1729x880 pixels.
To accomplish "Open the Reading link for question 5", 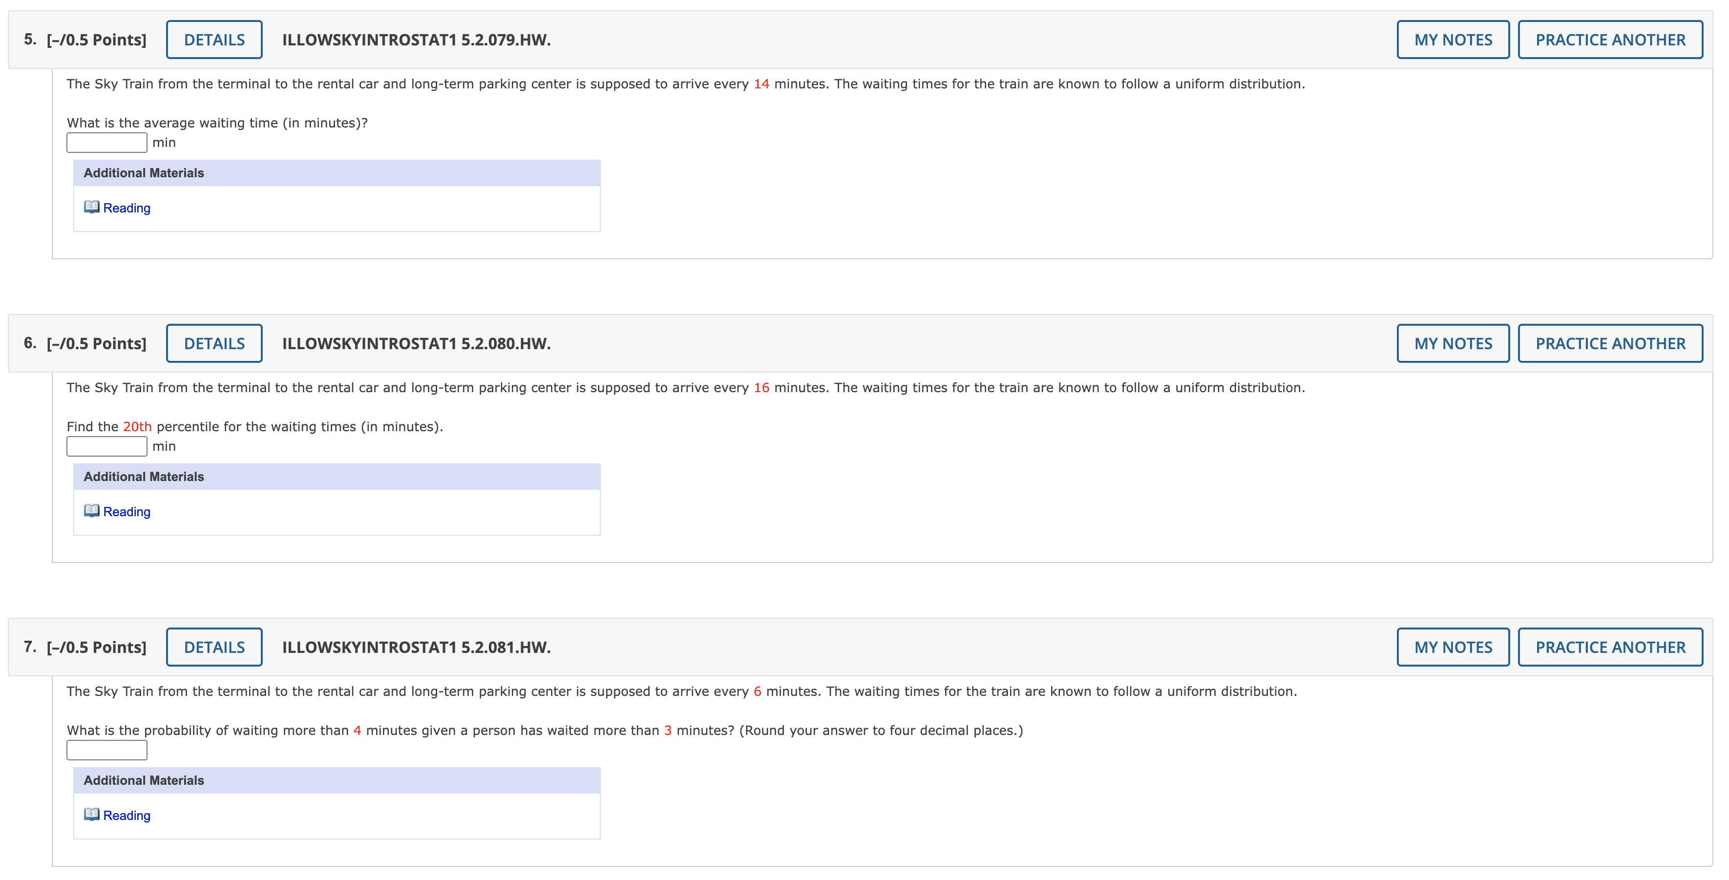I will 127,208.
